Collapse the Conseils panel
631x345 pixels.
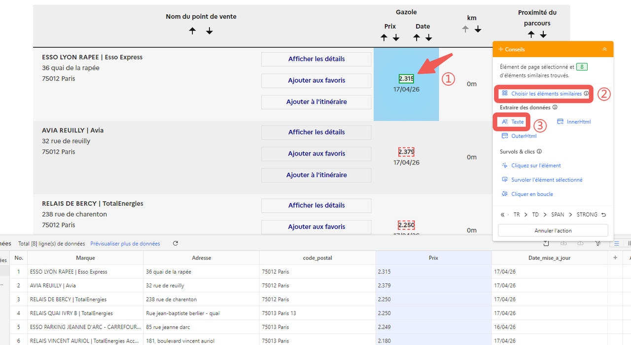604,49
